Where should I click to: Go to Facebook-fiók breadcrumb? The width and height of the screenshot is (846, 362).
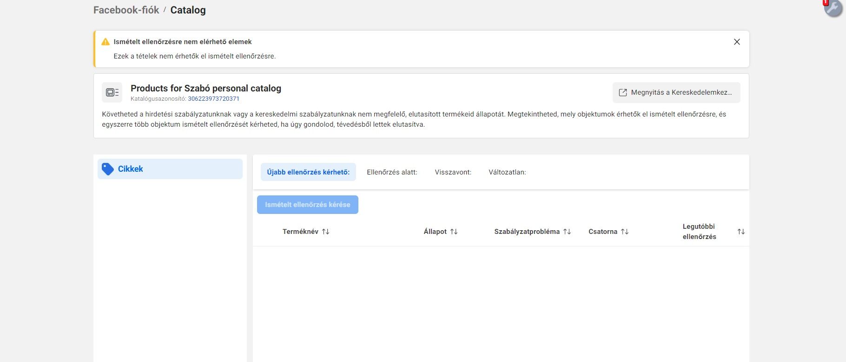coord(126,10)
